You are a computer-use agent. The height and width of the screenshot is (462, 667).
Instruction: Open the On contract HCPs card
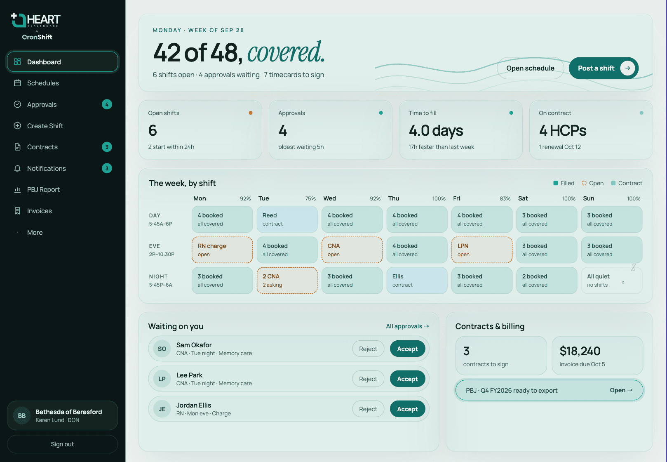(x=591, y=130)
